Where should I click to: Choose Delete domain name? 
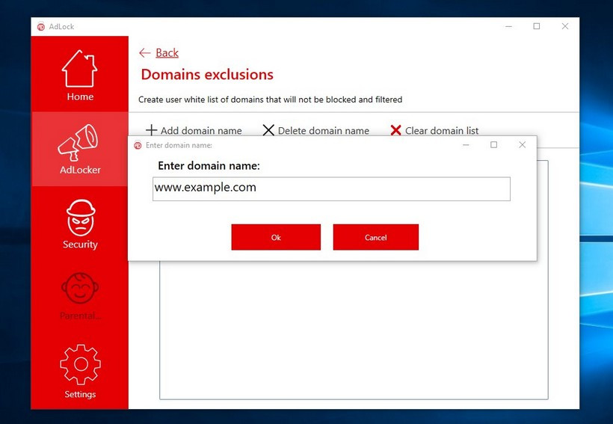pos(323,131)
